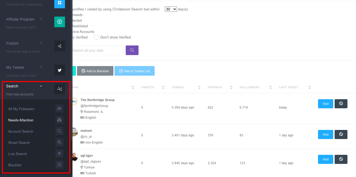
Task: Sort by the Followers column
Action: tap(270, 87)
